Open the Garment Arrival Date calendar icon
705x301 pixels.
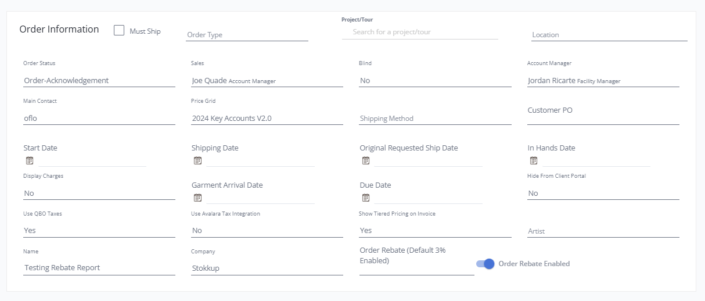(197, 198)
